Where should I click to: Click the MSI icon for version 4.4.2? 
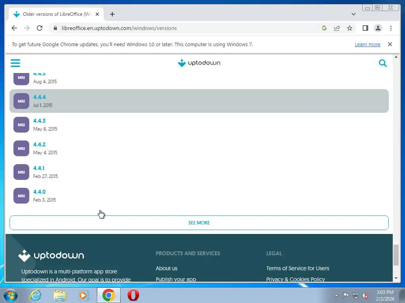click(x=21, y=148)
